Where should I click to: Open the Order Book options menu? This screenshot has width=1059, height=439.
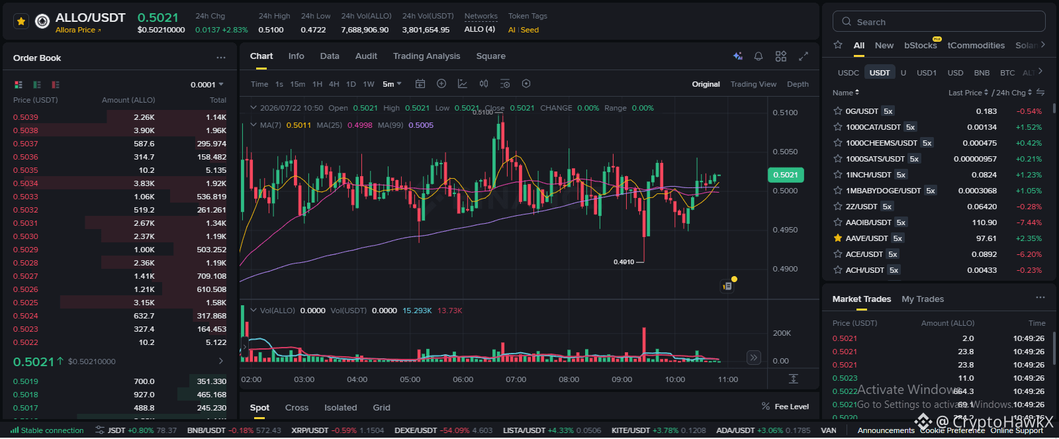[221, 58]
